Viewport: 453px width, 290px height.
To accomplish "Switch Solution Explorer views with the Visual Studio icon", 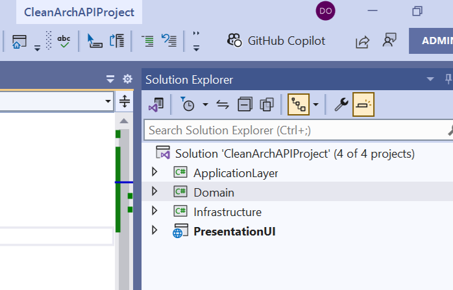I will coord(156,104).
